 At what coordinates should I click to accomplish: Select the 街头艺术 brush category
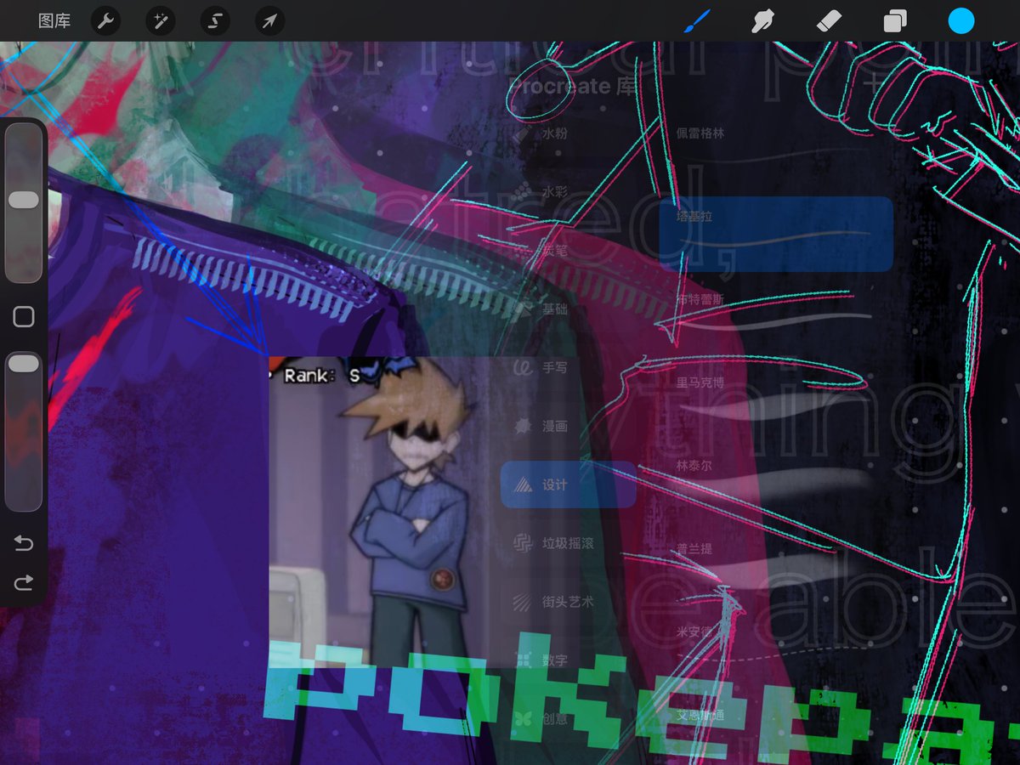coord(568,602)
